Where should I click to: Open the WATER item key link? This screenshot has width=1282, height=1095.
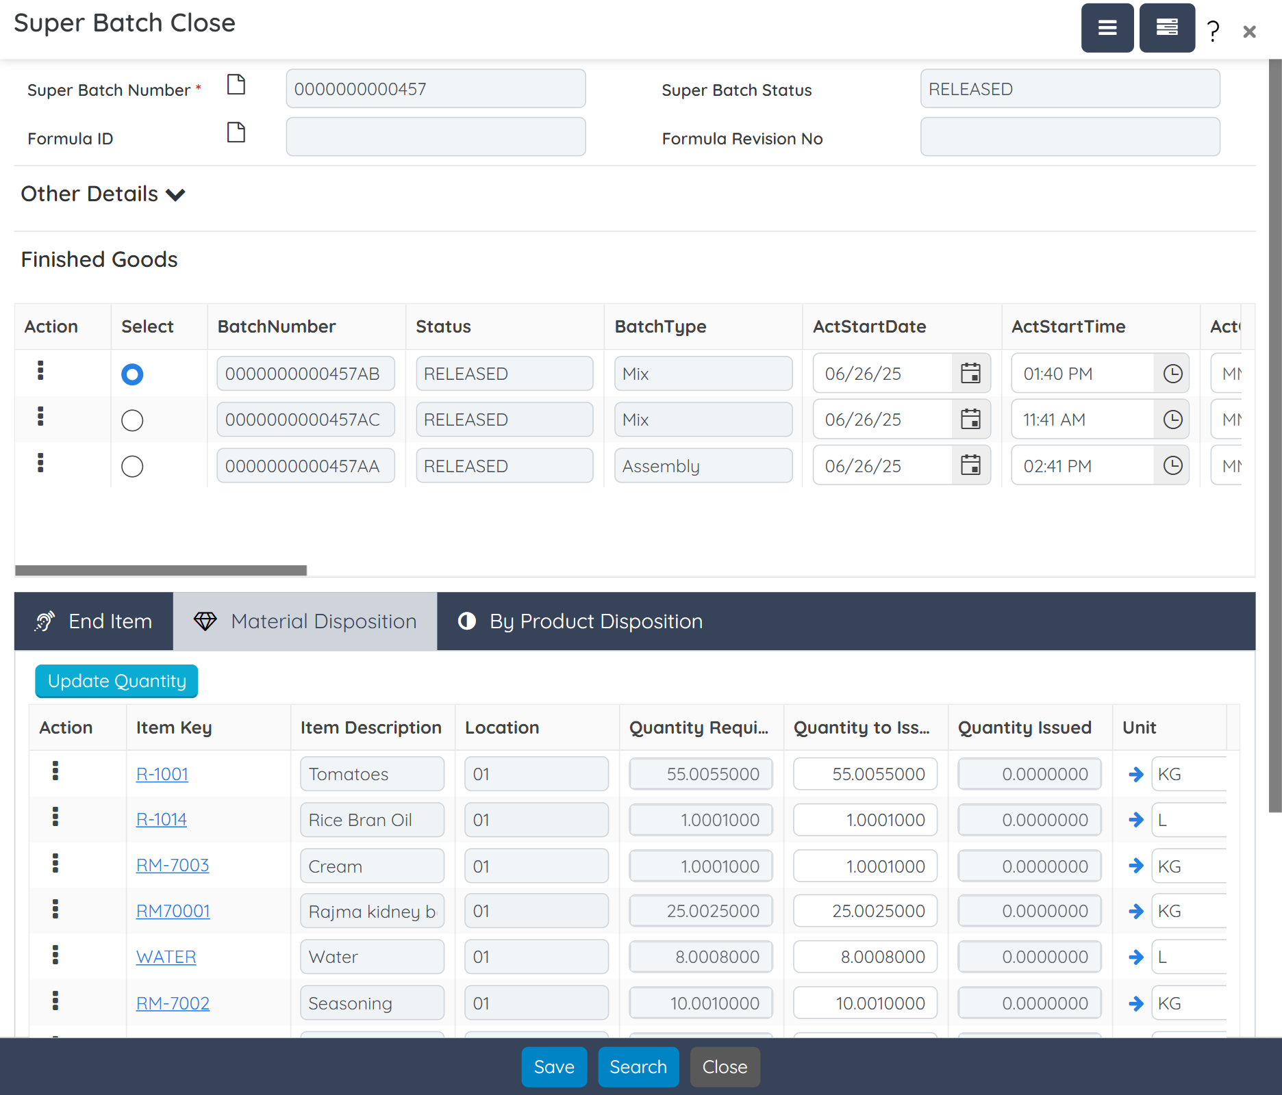coord(166,957)
